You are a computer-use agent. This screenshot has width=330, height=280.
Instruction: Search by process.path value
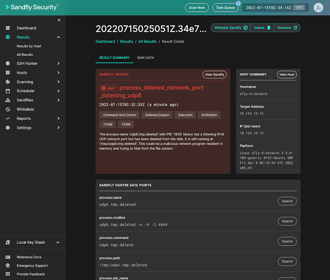(x=287, y=261)
